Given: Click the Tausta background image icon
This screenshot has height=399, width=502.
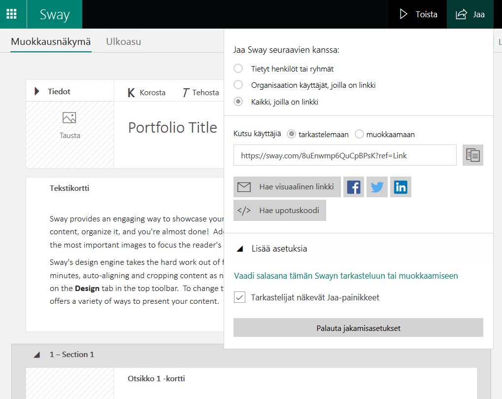Looking at the screenshot, I should coord(69,118).
